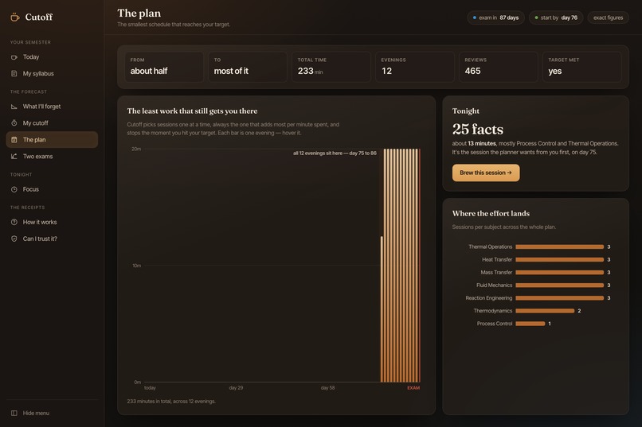The height and width of the screenshot is (427, 642).
Task: Click the Today mug icon in sidebar
Action: pos(14,57)
